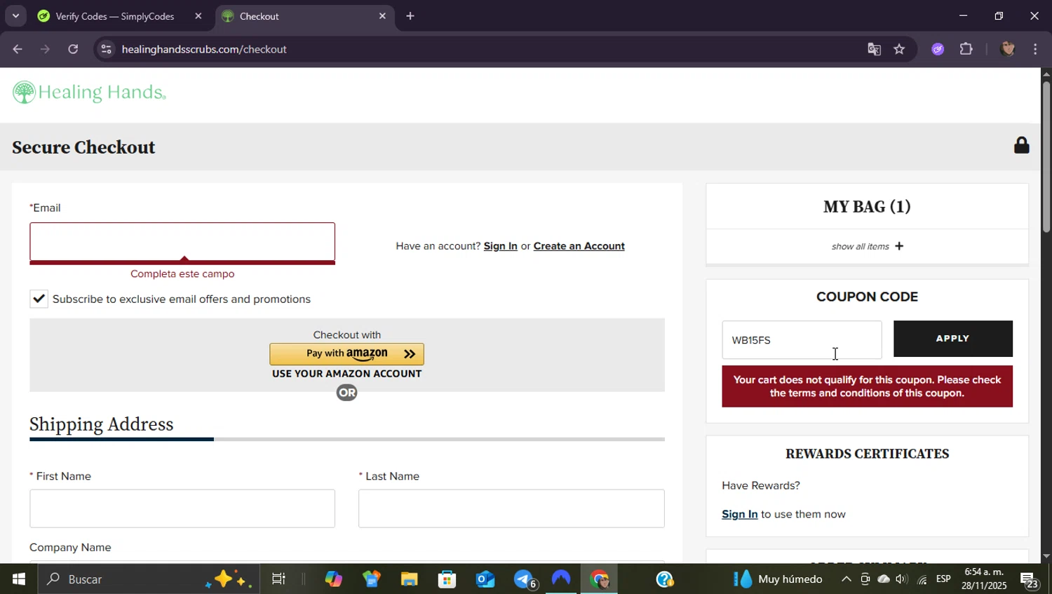Open the Chrome profile avatar

pyautogui.click(x=1008, y=49)
